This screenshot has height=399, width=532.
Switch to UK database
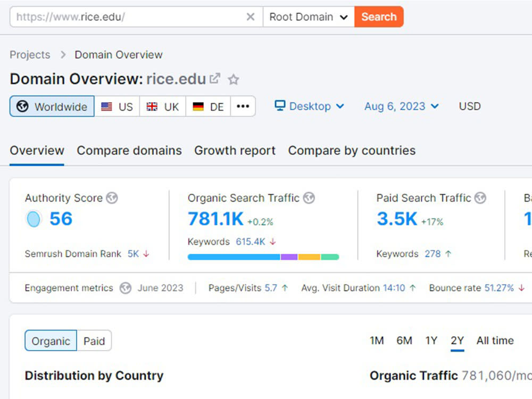coord(162,106)
